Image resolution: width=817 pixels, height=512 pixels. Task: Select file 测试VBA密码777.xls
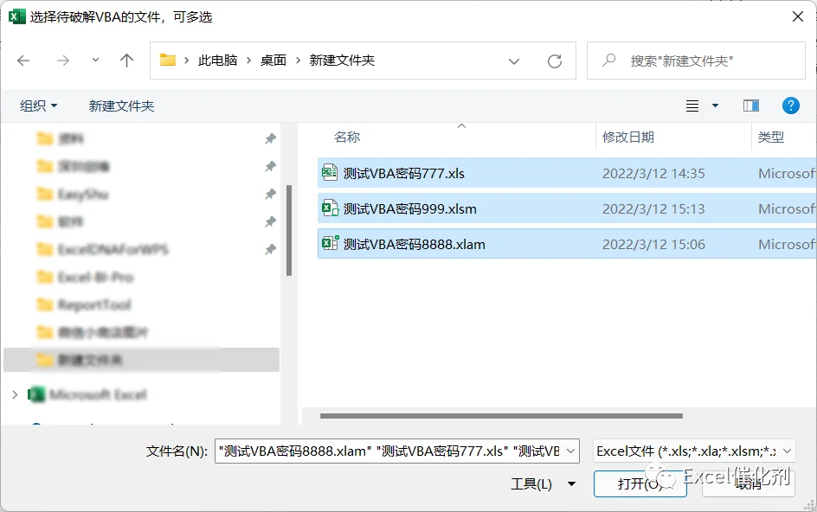coord(567,173)
